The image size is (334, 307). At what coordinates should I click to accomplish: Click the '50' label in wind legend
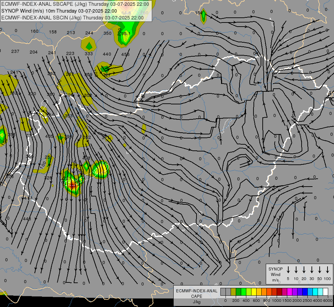(320, 279)
